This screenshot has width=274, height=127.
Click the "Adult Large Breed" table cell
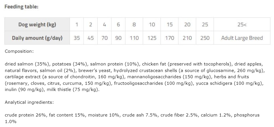click(x=242, y=38)
